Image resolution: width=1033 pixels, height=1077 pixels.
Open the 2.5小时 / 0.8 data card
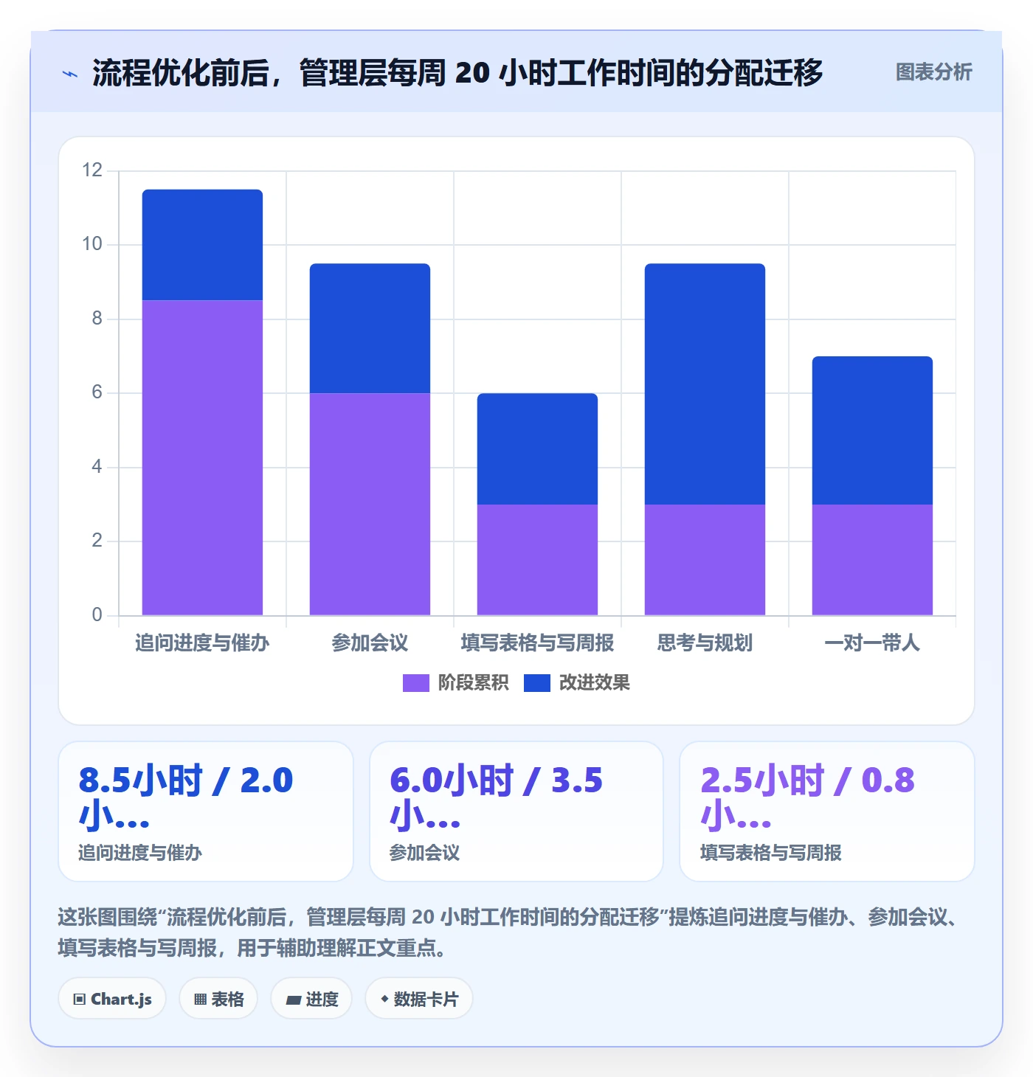(x=827, y=811)
